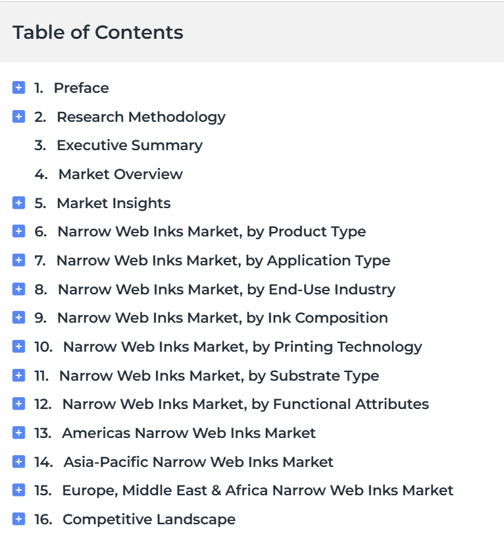
Task: Select Narrow Web Inks Market, by Product Type text
Action: point(211,232)
